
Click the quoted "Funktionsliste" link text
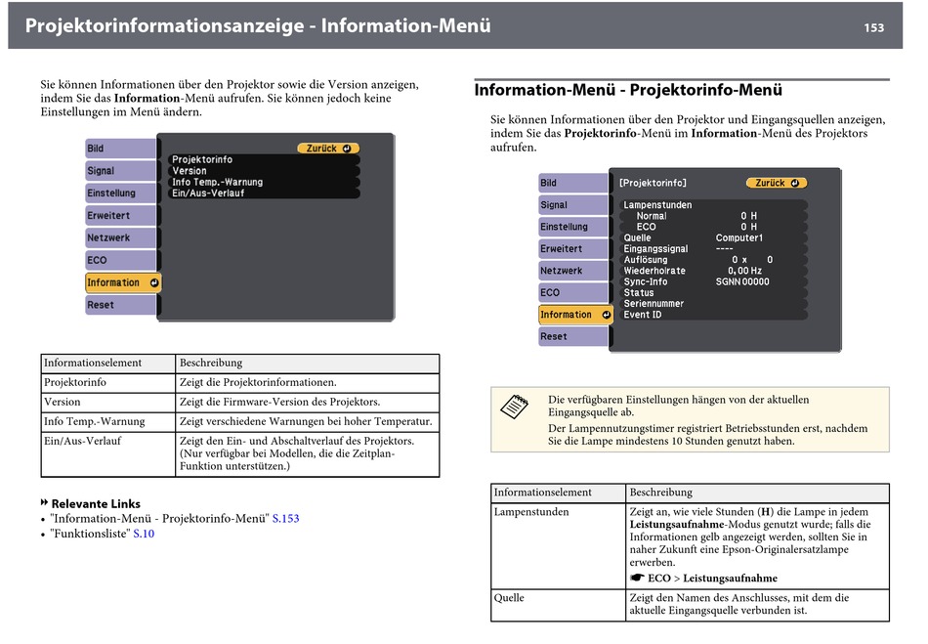(90, 534)
